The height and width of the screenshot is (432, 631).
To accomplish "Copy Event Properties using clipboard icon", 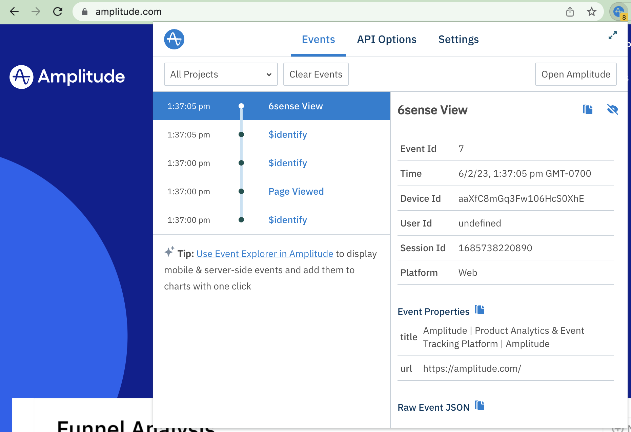I will tap(480, 310).
